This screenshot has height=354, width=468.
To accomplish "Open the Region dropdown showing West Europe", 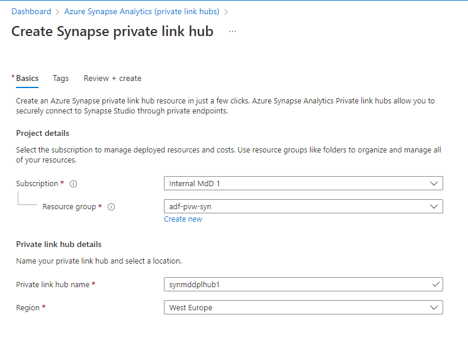I will (x=304, y=307).
